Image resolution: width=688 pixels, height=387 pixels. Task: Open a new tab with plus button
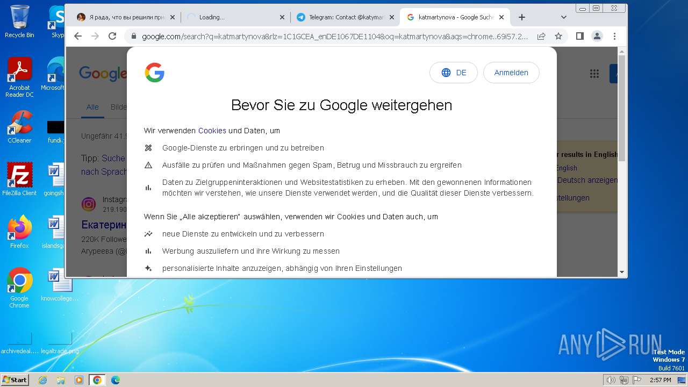coord(521,17)
